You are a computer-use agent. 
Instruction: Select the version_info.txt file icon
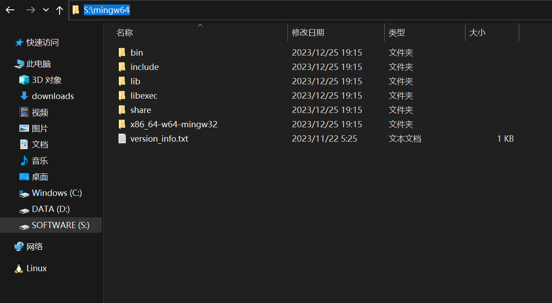pos(122,139)
